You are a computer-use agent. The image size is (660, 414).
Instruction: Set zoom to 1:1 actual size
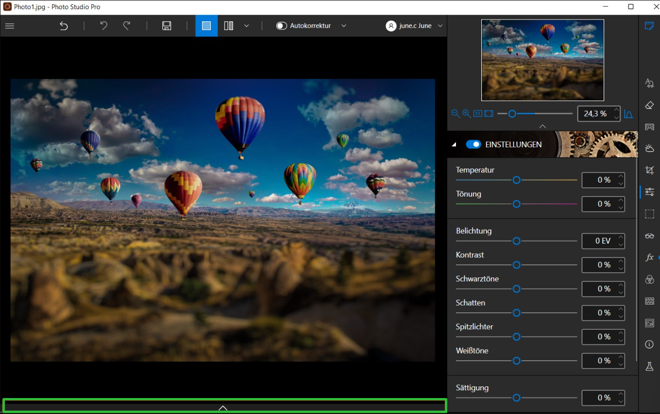(477, 113)
